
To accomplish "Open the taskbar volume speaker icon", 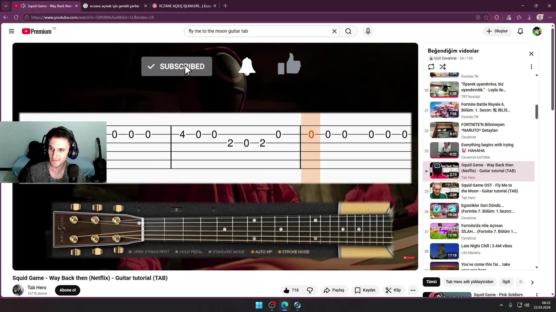I will pyautogui.click(x=527, y=305).
